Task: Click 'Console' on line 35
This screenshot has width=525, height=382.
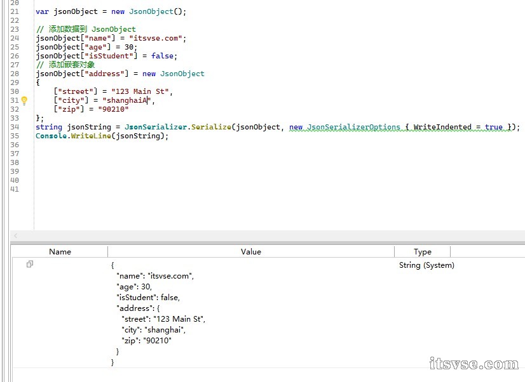Action: pyautogui.click(x=51, y=136)
